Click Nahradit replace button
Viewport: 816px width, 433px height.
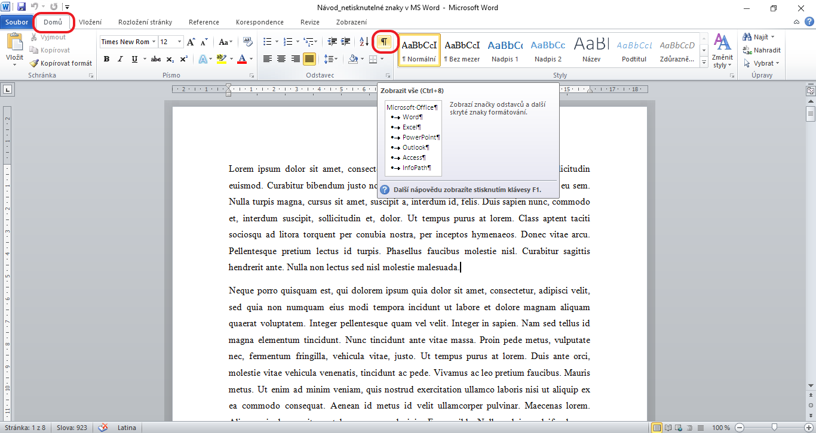pos(762,50)
